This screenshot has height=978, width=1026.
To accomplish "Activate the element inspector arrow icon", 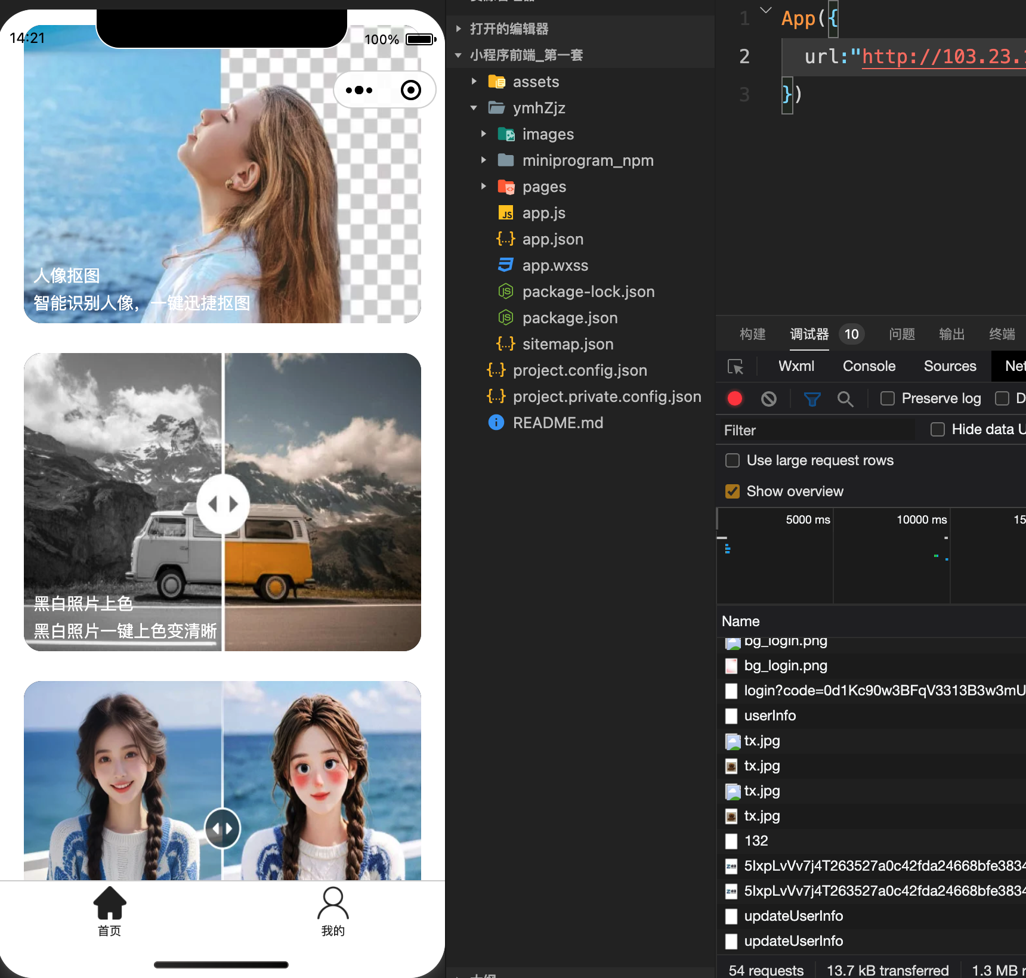I will (x=735, y=366).
